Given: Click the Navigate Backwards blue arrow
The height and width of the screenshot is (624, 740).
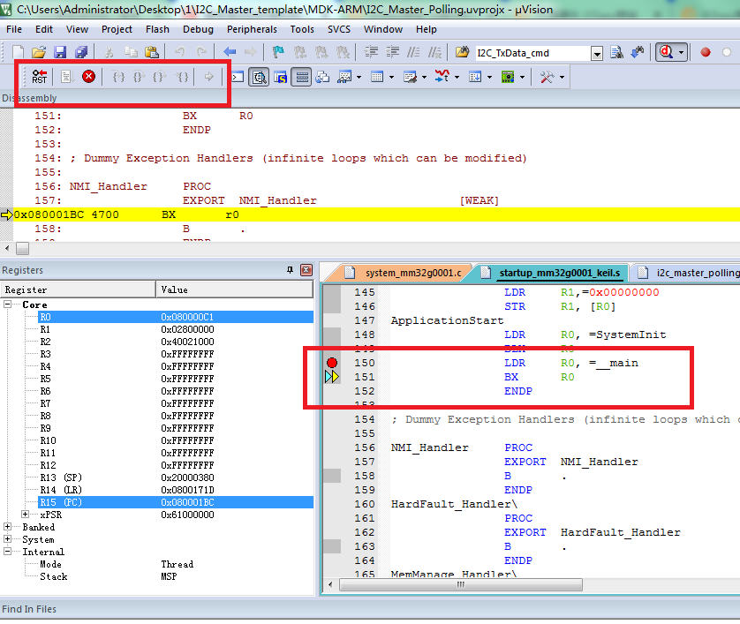Looking at the screenshot, I should (230, 53).
